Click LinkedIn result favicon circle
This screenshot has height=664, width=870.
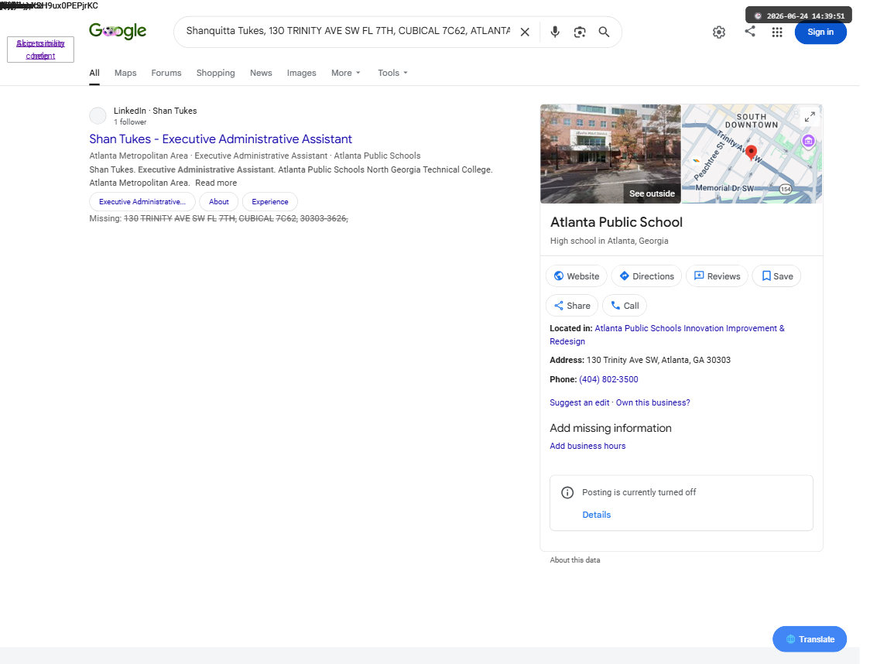tap(98, 115)
